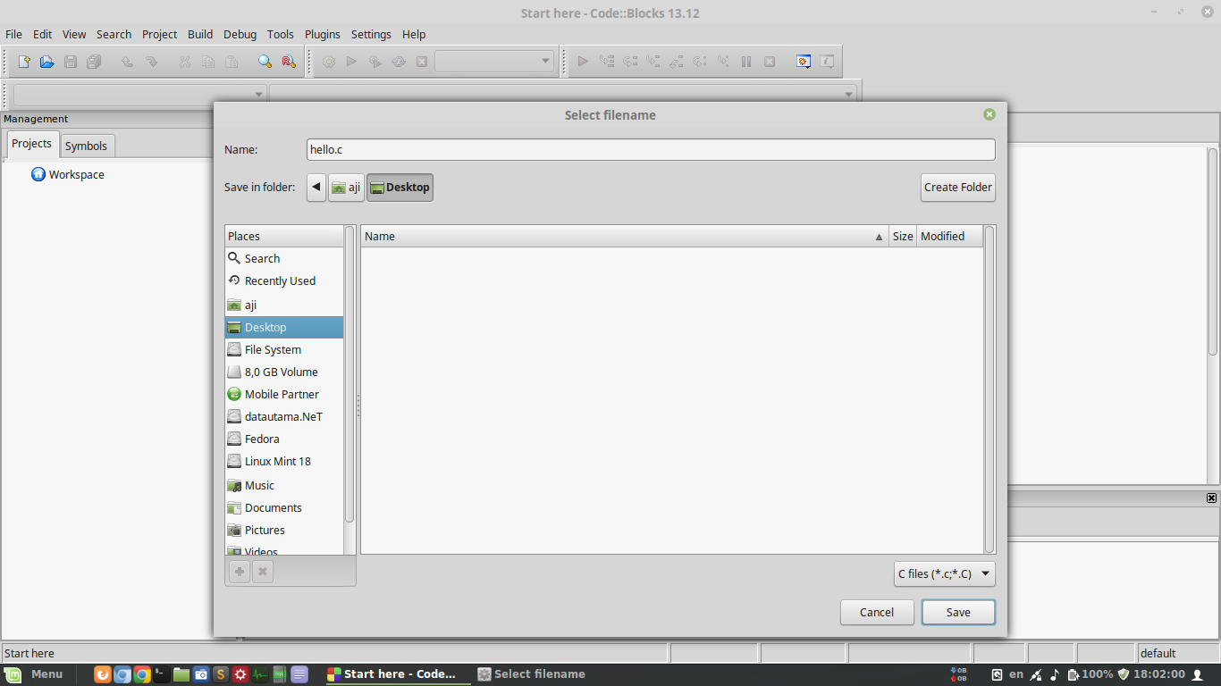The image size is (1221, 686).
Task: Click the Run toolbar icon
Action: click(x=351, y=62)
